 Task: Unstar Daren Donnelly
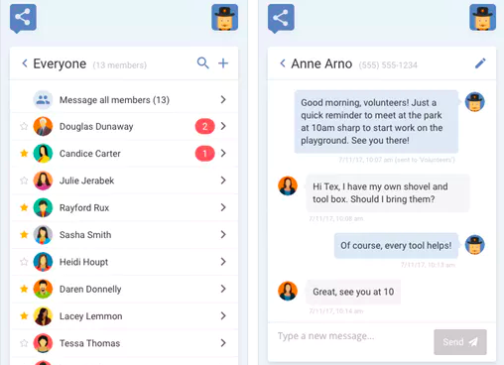pos(24,289)
